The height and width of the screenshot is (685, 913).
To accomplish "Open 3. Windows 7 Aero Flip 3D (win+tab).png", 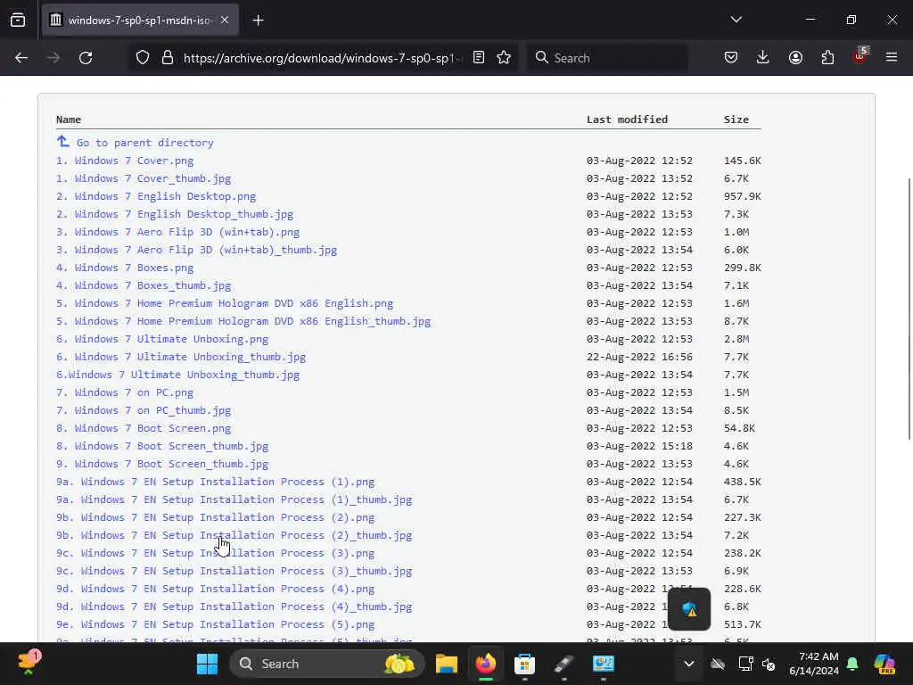I will [x=177, y=232].
